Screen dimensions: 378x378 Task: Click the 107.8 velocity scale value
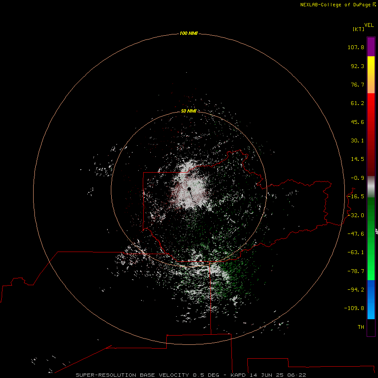pos(356,47)
